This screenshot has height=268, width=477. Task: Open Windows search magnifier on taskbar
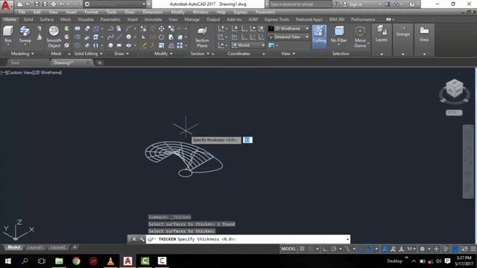25,261
